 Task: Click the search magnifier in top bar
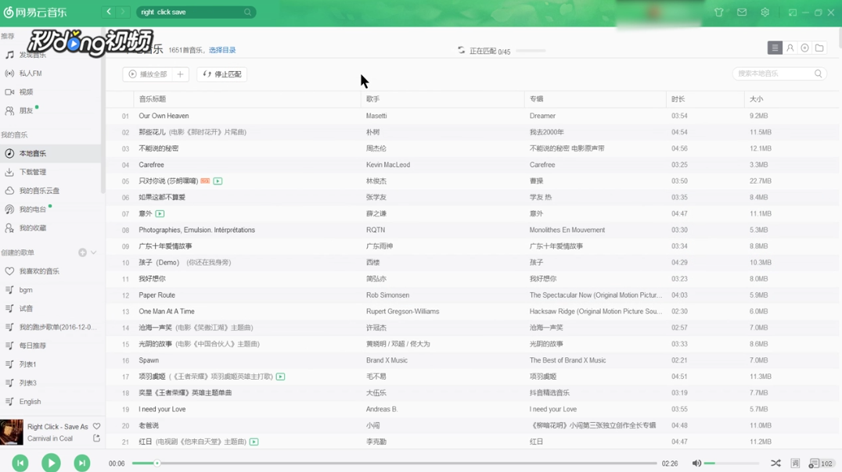pos(247,12)
